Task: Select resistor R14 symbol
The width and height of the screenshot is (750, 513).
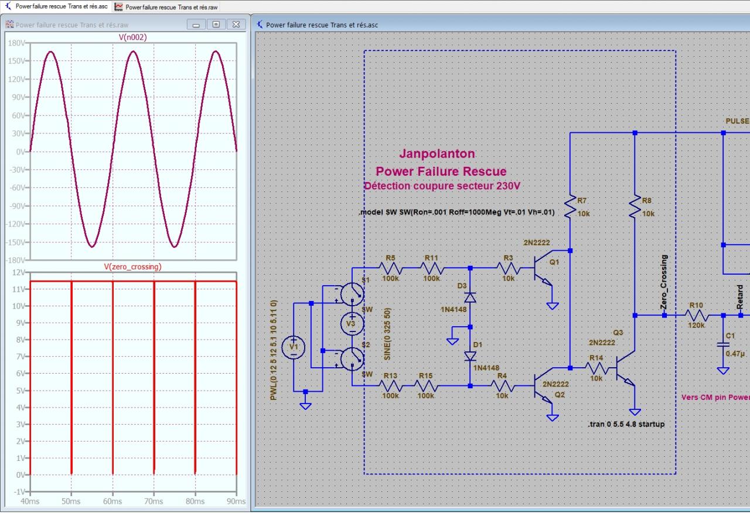Action: [x=596, y=368]
